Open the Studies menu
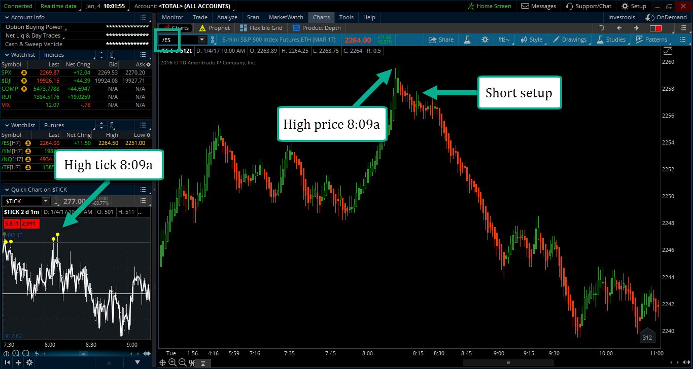This screenshot has height=369, width=693. click(x=611, y=40)
